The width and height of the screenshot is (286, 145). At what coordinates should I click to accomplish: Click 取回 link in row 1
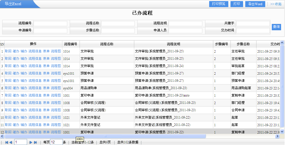coord(8,51)
